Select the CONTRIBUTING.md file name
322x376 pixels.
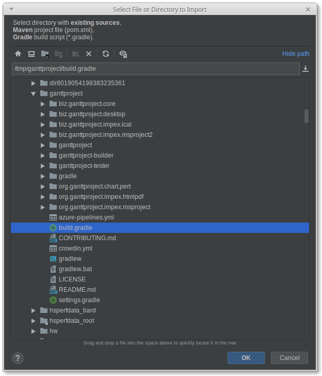87,238
